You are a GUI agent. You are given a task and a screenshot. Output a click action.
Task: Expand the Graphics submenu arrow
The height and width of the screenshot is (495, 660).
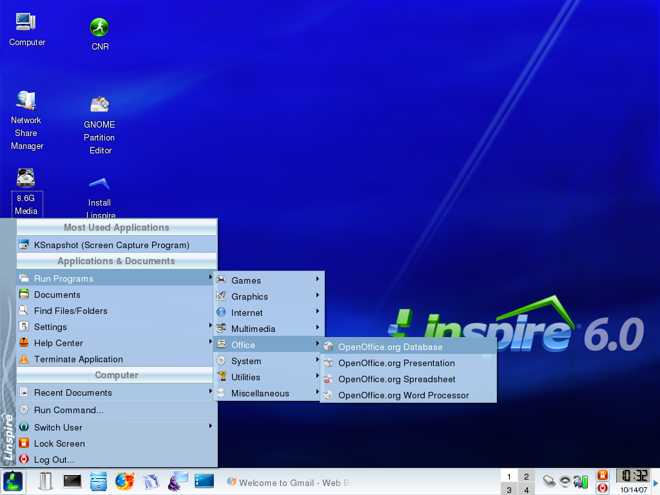click(x=317, y=295)
